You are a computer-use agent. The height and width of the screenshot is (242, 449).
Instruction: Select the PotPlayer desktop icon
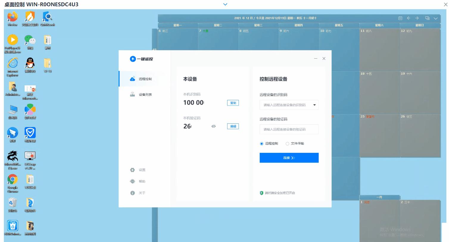pyautogui.click(x=13, y=44)
